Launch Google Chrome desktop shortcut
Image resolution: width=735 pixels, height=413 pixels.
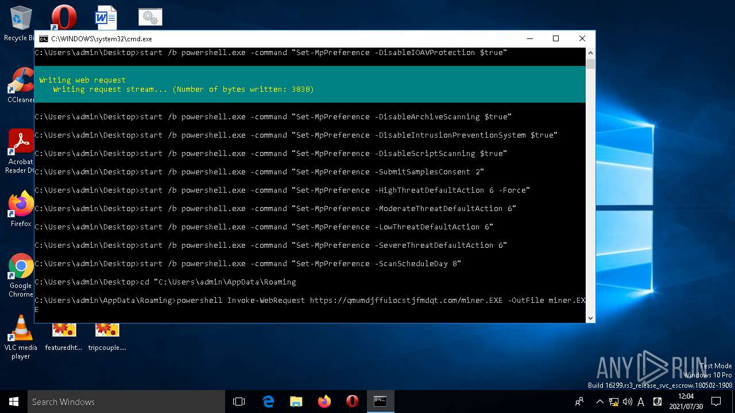pos(21,275)
